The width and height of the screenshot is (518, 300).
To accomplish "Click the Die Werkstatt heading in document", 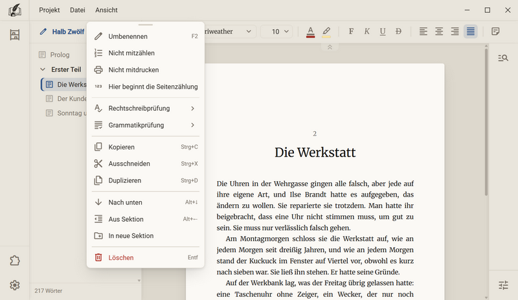I will point(315,153).
